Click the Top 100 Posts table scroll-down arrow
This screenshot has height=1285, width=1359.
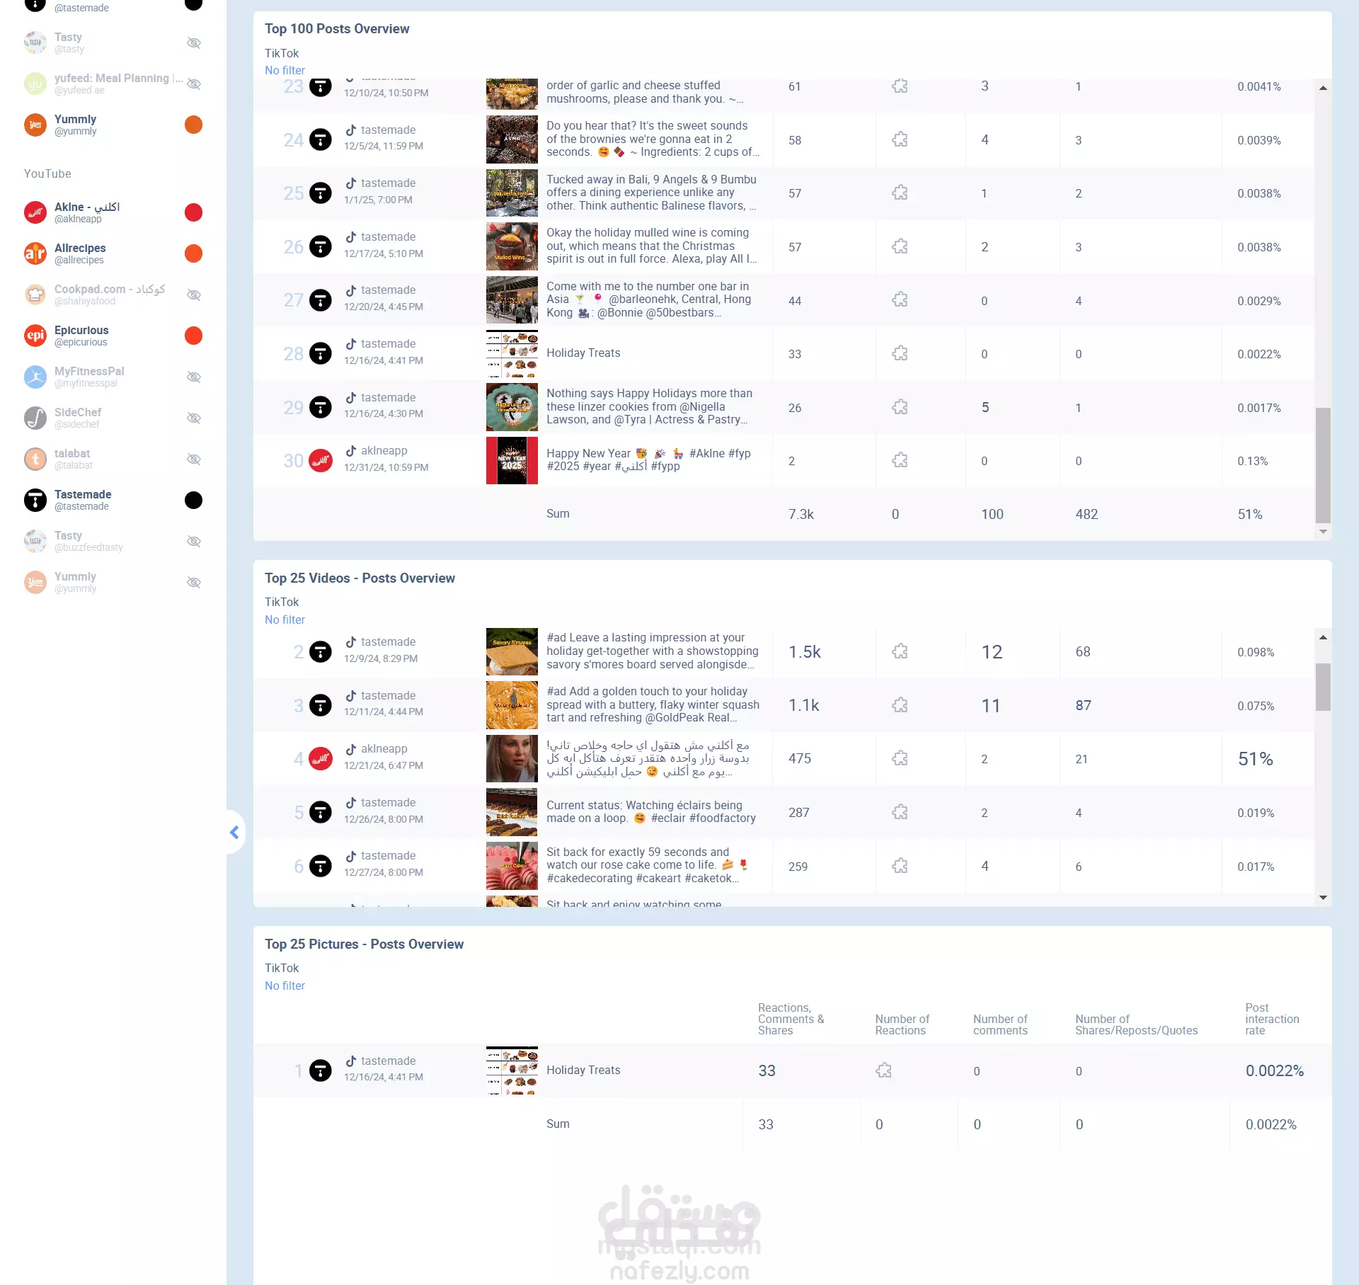click(x=1323, y=532)
